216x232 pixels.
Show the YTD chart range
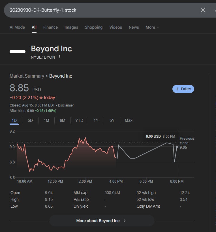[79, 120]
